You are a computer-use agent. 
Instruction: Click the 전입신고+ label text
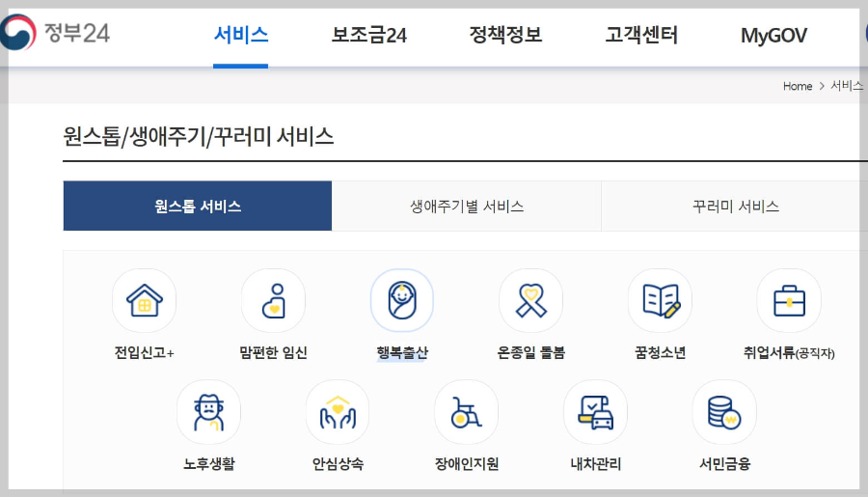[x=144, y=352]
